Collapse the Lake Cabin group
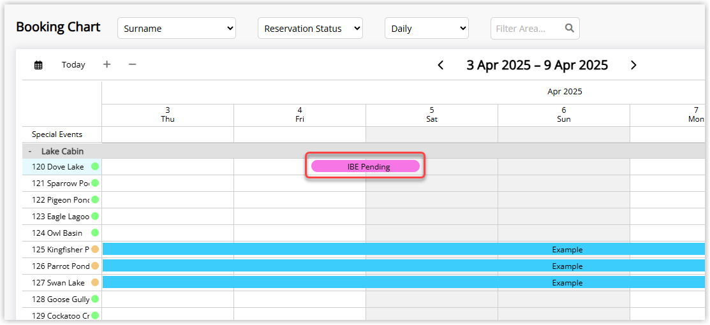 30,151
